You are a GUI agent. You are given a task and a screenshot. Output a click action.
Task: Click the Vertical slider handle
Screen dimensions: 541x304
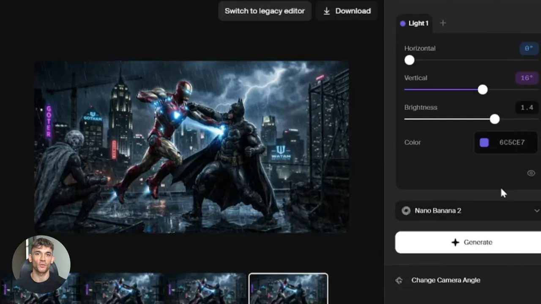tap(483, 90)
